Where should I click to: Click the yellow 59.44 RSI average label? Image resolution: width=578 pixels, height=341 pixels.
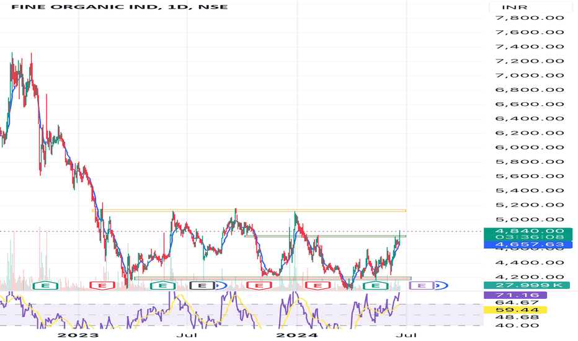click(515, 310)
